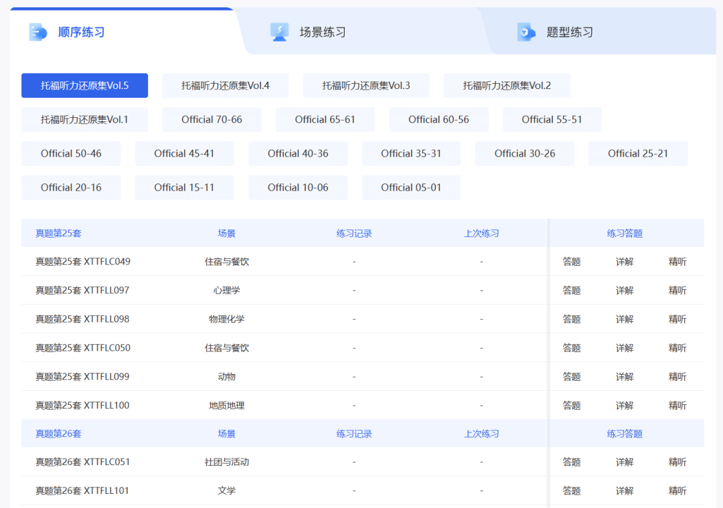
Task: Select row 真题第25套 XTTFLL100
Action: [x=362, y=406]
